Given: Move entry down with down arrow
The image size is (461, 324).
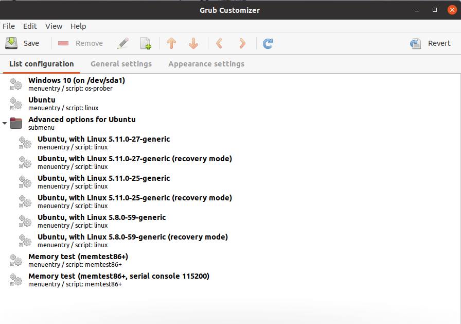Looking at the screenshot, I should [193, 43].
